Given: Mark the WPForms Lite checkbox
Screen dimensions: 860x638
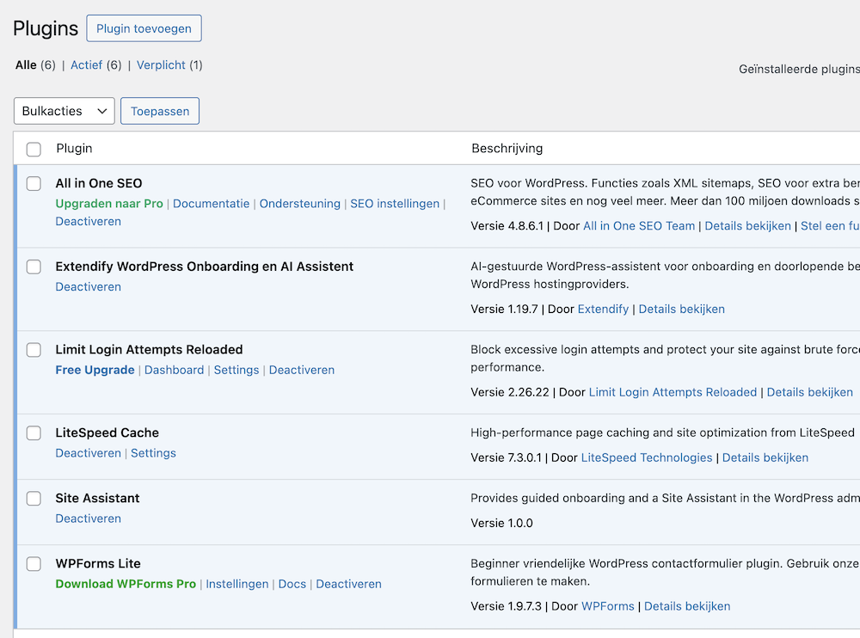Looking at the screenshot, I should click(34, 564).
